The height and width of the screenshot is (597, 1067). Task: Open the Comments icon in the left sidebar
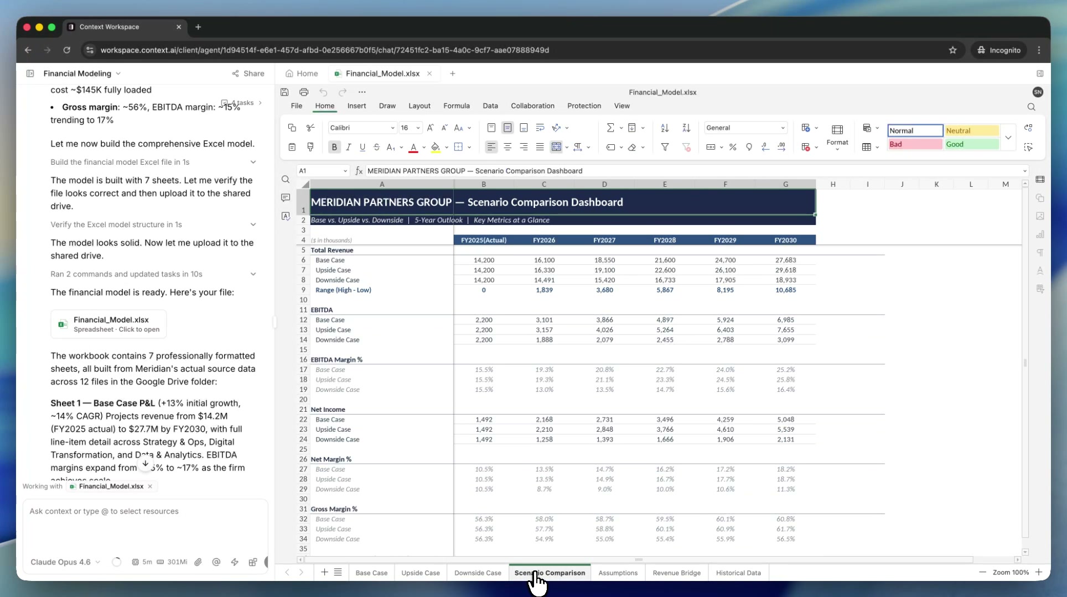286,198
